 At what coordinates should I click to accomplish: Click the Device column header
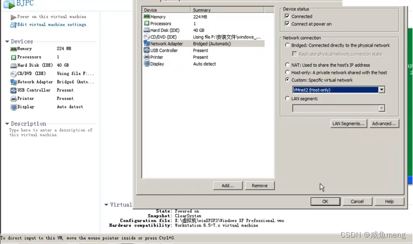point(166,10)
